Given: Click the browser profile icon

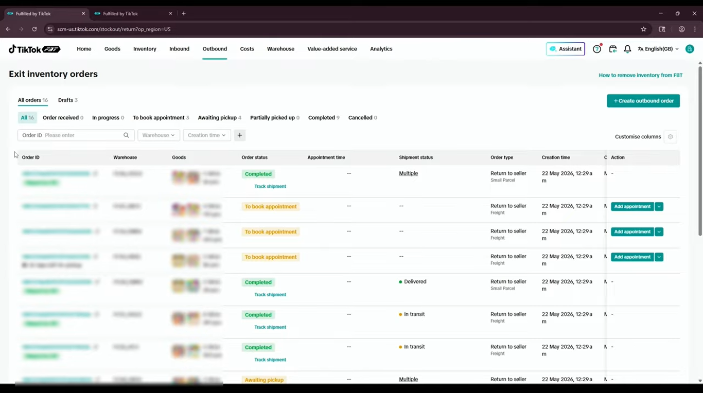Looking at the screenshot, I should (x=681, y=29).
